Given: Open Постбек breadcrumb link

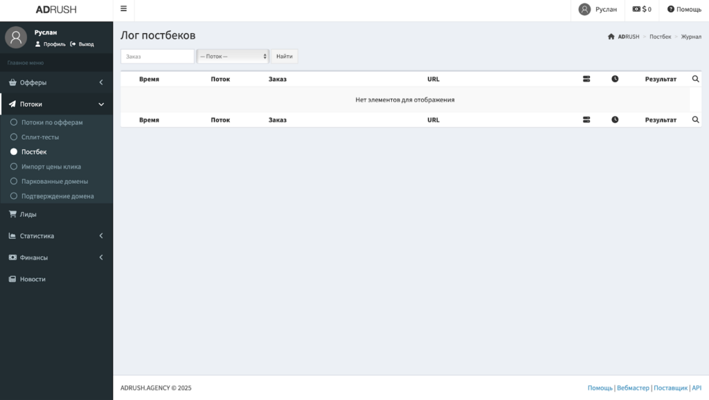Looking at the screenshot, I should pos(660,37).
